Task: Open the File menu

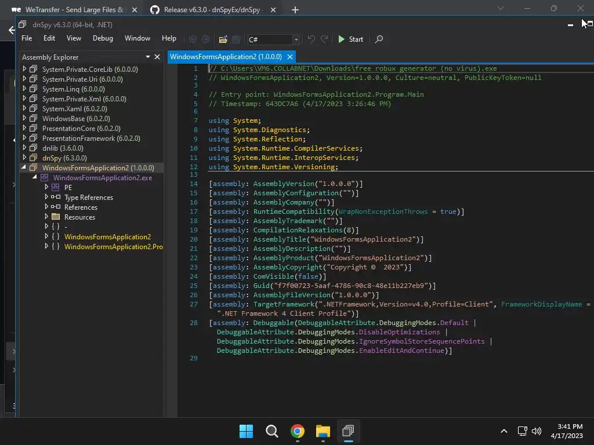Action: point(27,38)
